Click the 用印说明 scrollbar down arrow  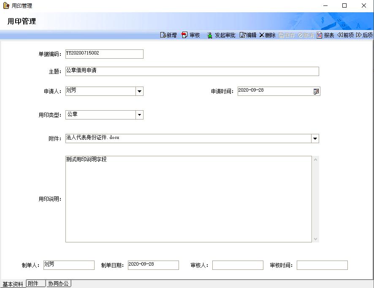pos(315,239)
